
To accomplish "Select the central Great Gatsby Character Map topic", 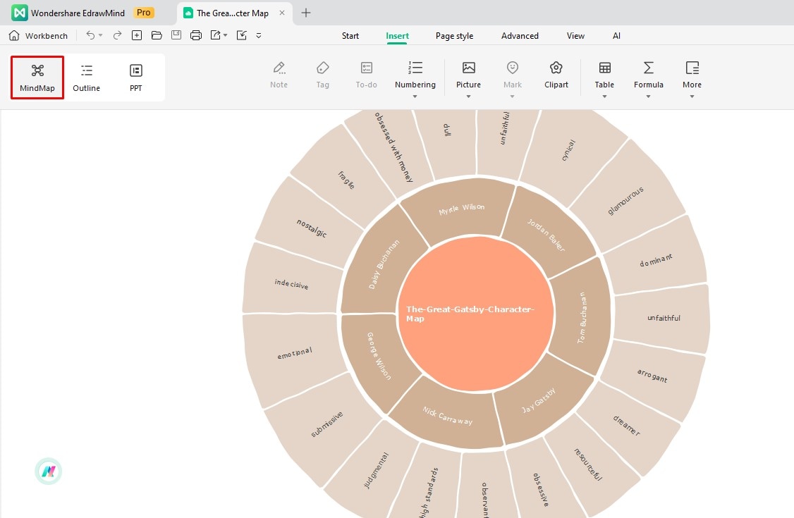I will pos(475,314).
